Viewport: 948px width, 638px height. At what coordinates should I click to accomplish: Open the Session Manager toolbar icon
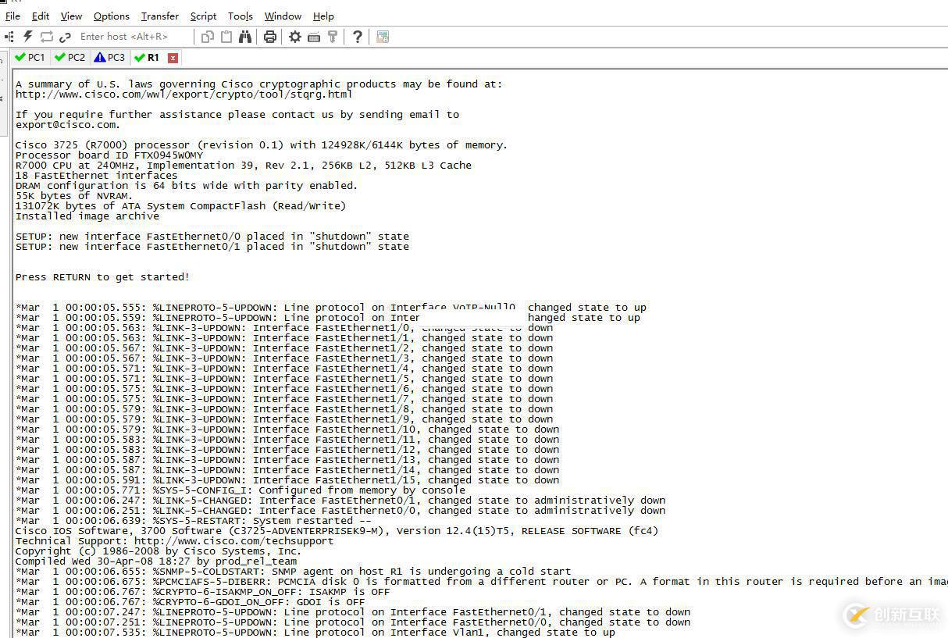coord(9,37)
